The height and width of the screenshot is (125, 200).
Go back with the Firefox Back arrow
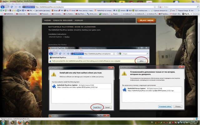click(x=2, y=7)
